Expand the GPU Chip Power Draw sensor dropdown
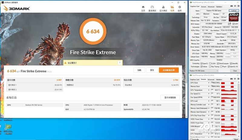This screenshot has height=140, width=242. click(x=209, y=116)
